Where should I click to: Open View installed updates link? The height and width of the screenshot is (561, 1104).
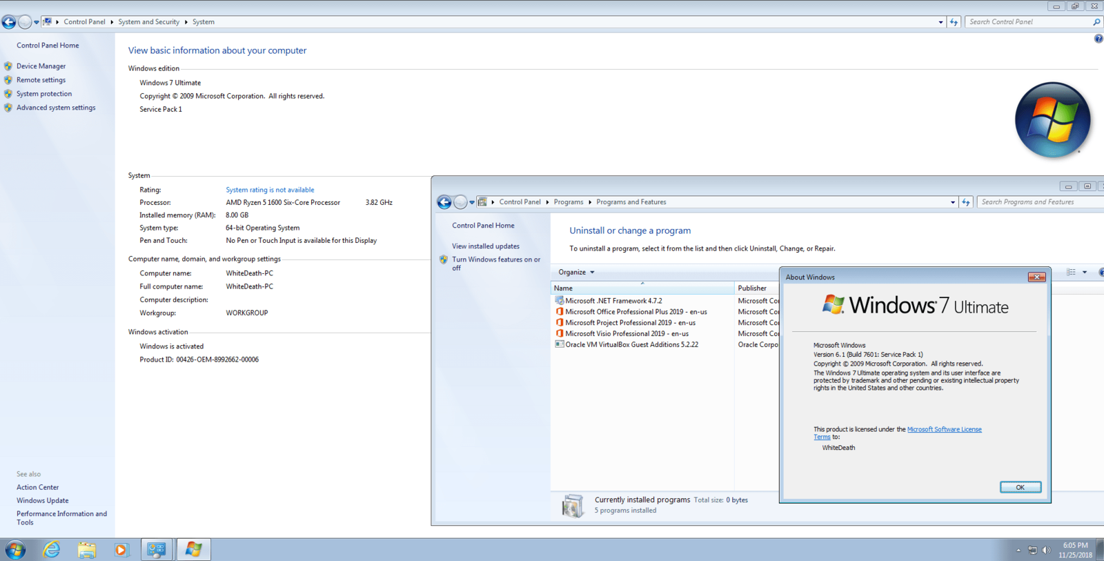(x=486, y=246)
